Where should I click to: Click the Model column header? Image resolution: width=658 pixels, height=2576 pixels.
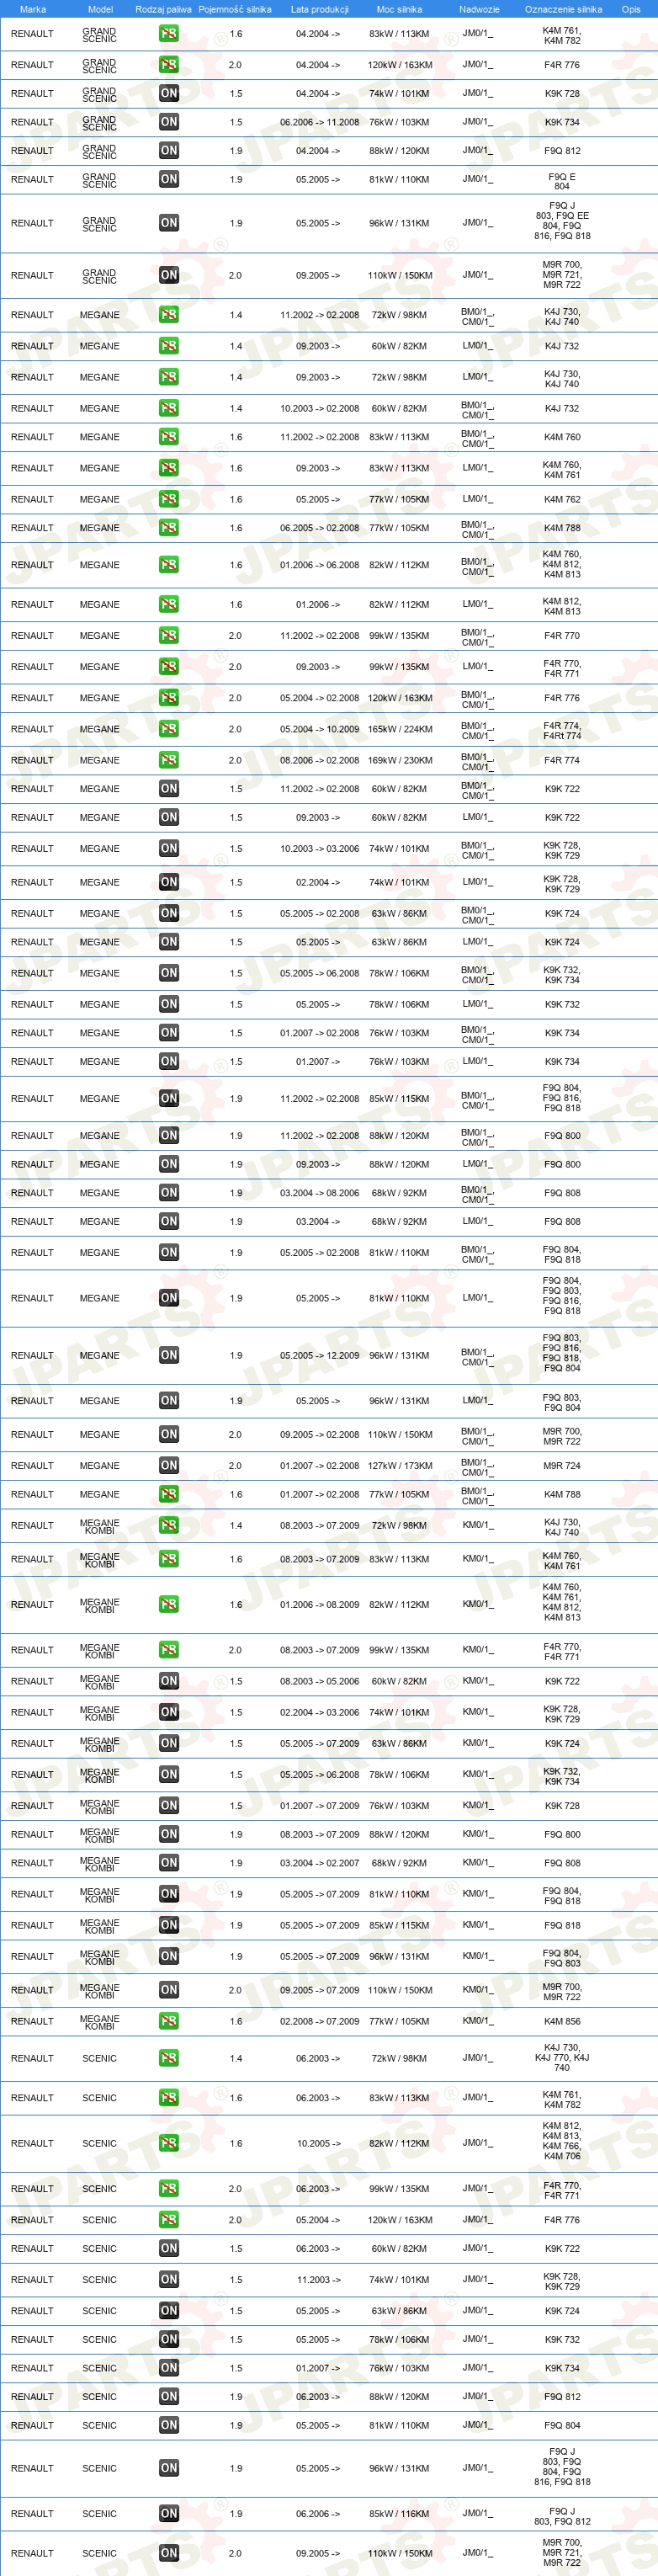[x=100, y=9]
